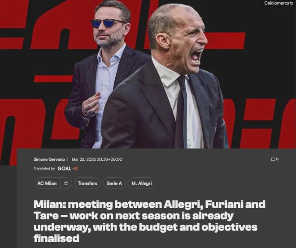Click the black necktie in the photo
The image size is (296, 248).
[182, 111]
